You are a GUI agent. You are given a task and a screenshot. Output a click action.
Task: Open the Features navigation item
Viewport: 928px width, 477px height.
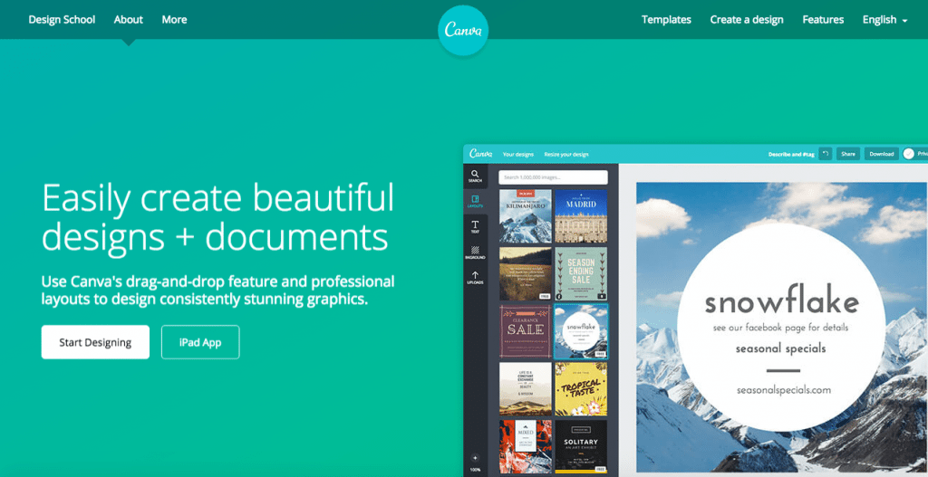click(x=823, y=20)
